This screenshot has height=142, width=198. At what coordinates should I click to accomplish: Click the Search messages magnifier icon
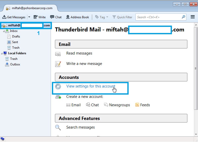pos(58,128)
